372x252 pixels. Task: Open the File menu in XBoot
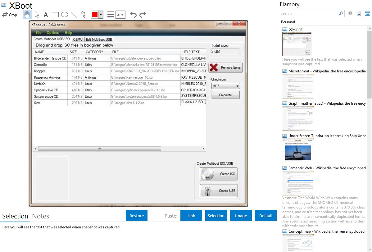pos(39,33)
